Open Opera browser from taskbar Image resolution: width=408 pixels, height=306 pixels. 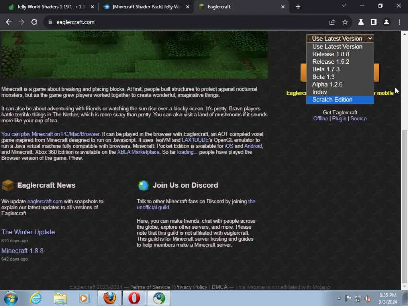(x=134, y=298)
